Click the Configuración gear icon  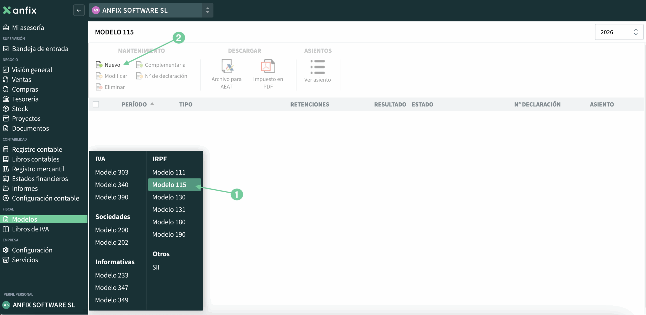6,250
